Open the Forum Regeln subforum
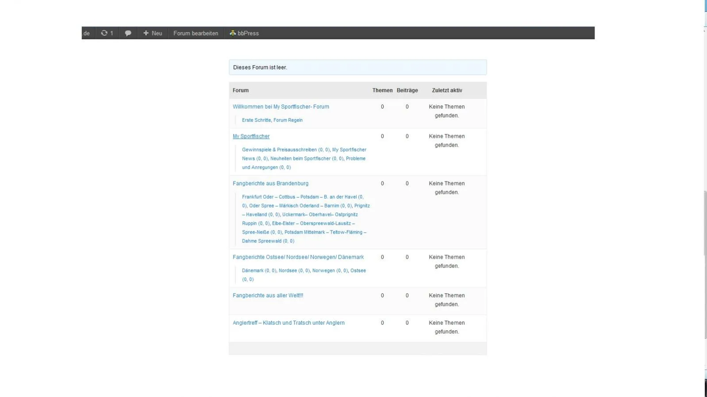Image resolution: width=707 pixels, height=397 pixels. [288, 120]
